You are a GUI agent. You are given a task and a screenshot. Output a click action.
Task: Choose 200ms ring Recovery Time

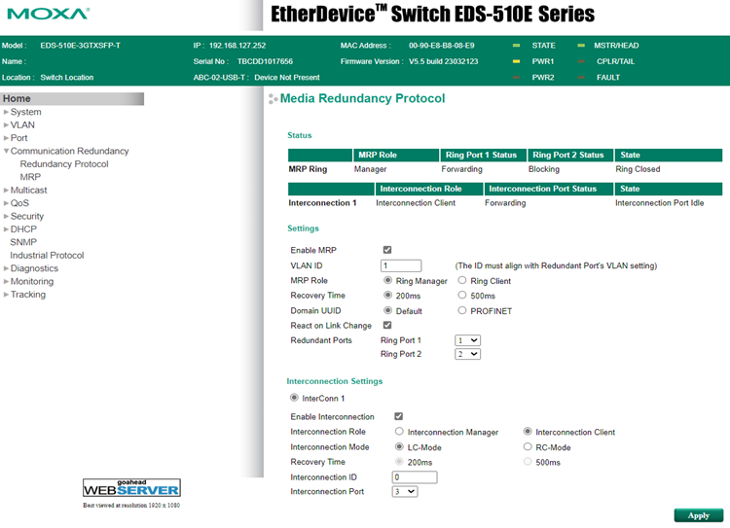387,295
